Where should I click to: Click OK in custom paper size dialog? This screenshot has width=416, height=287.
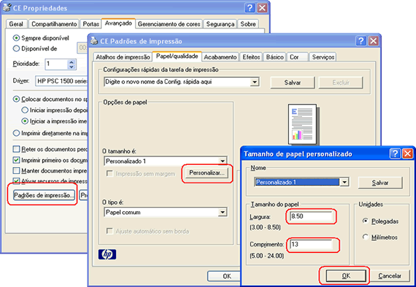tap(346, 276)
